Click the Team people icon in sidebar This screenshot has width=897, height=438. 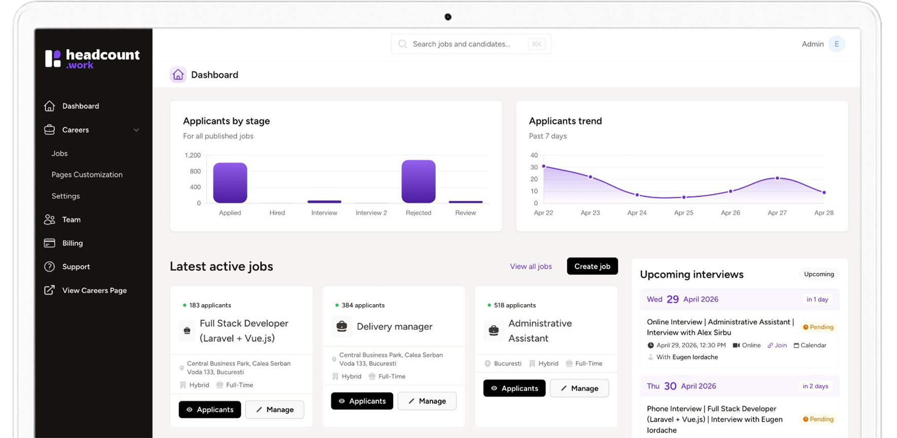click(x=49, y=220)
